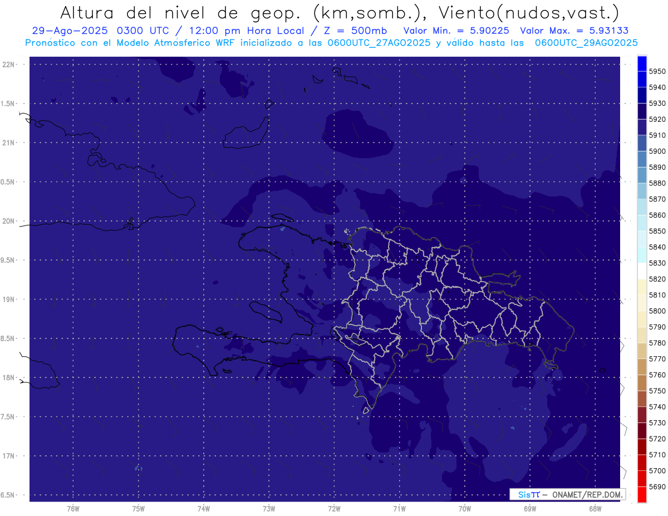Click the 17N latitude axis label

click(x=8, y=456)
